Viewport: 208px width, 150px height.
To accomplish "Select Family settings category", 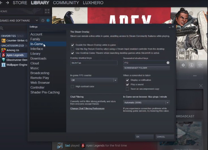I will [x=48, y=39].
